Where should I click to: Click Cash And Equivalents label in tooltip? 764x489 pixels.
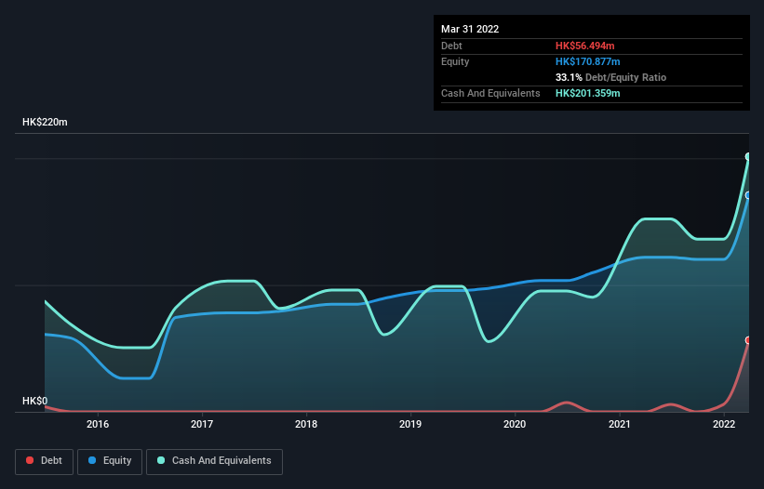click(x=490, y=93)
